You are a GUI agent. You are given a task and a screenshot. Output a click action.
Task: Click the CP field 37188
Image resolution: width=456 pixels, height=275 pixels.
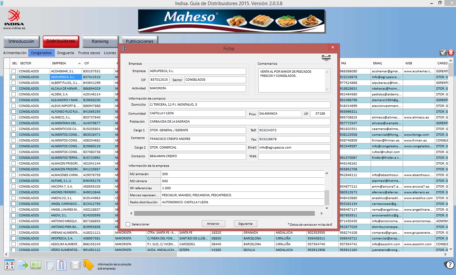click(x=320, y=114)
